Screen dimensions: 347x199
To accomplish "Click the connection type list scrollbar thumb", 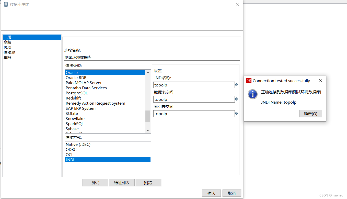I will [x=148, y=116].
